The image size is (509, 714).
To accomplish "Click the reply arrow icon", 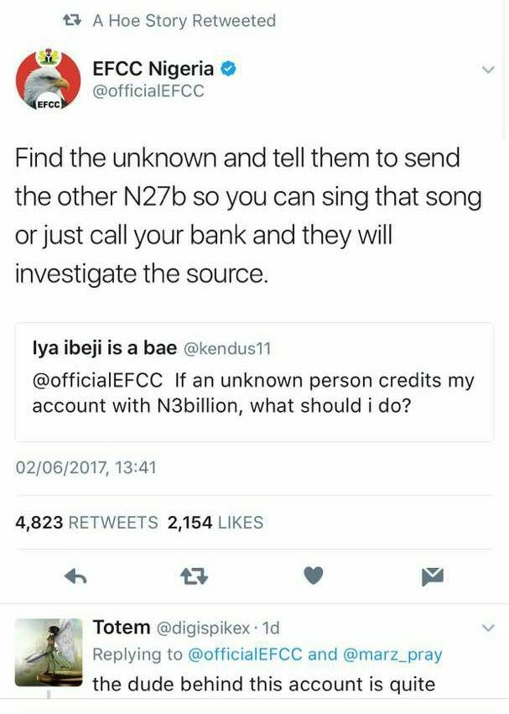I will pyautogui.click(x=76, y=576).
